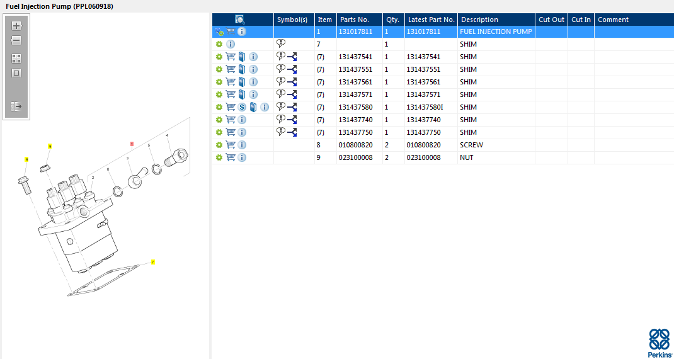674x359 pixels.
Task: Sort by the Symbol(s) column header
Action: tap(294, 20)
